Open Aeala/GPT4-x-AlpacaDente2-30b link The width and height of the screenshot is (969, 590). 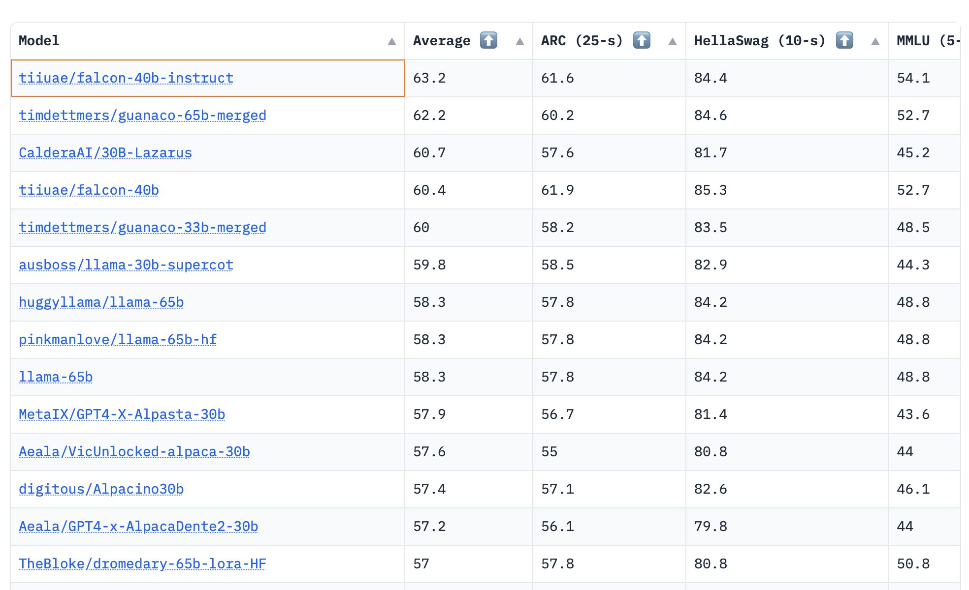(x=138, y=527)
